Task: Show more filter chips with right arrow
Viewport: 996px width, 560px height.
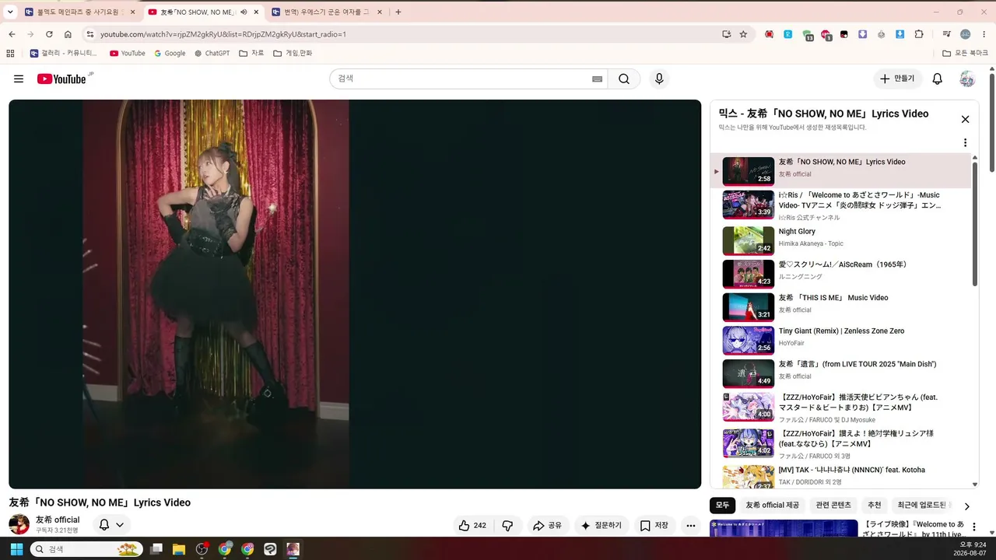Action: tap(966, 506)
